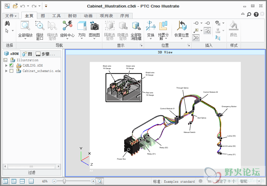Click the 图视图 camera view icon
The height and width of the screenshot is (186, 267).
(x=94, y=25)
